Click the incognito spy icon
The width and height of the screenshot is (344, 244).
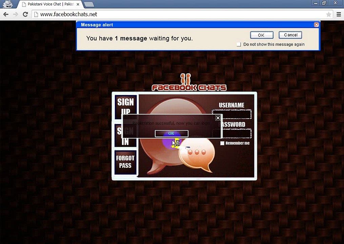(8, 4)
